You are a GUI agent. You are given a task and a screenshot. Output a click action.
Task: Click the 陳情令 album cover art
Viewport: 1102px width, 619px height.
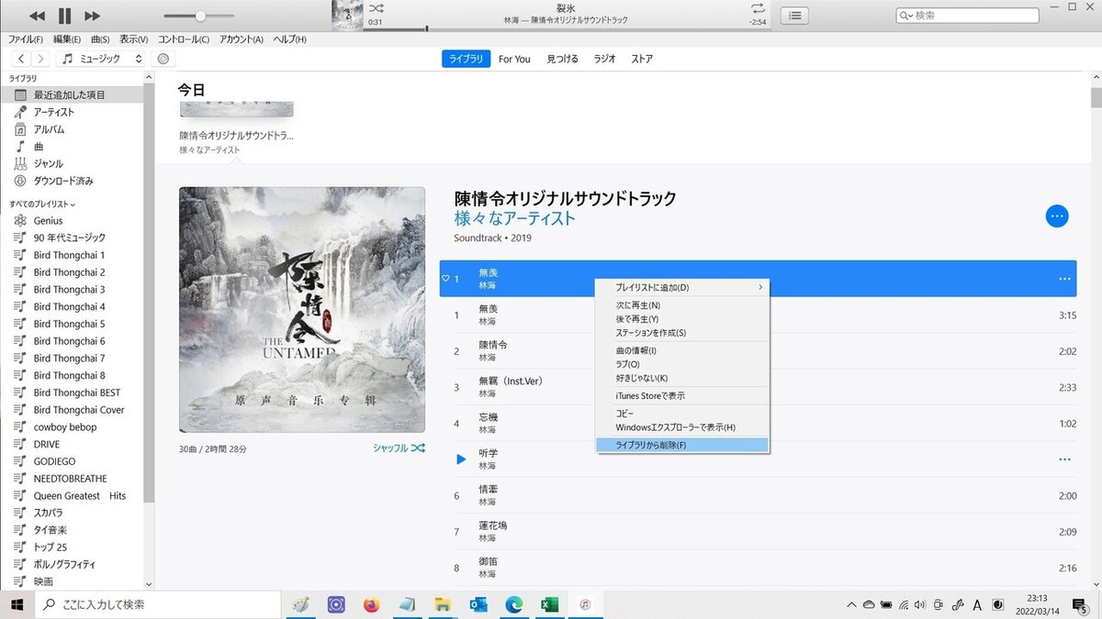tap(302, 309)
